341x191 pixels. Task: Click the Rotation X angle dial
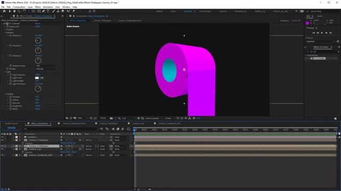click(38, 40)
